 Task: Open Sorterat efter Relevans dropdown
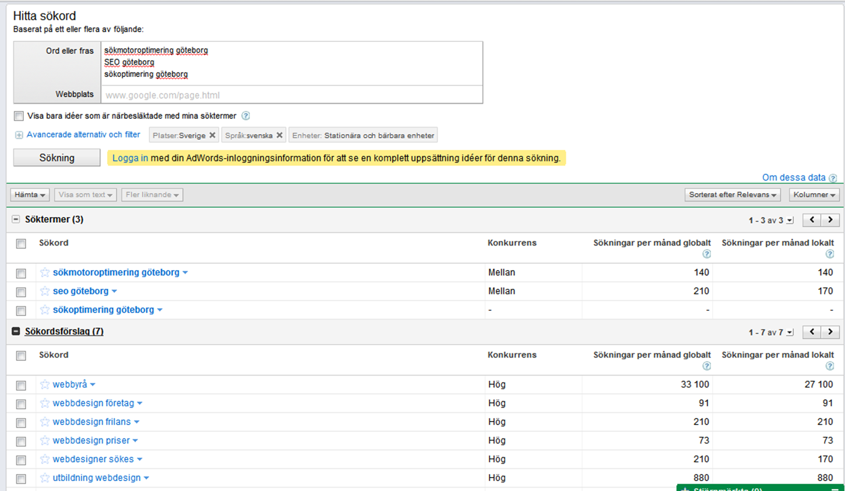click(x=733, y=195)
